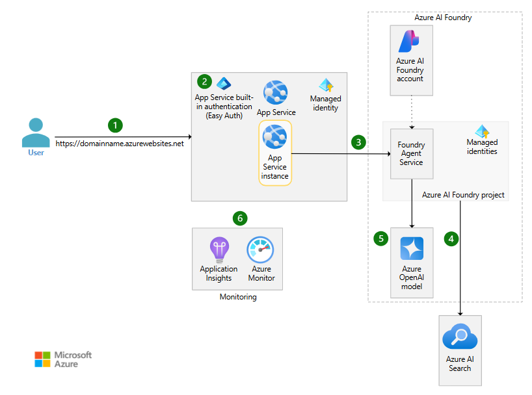This screenshot has width=532, height=395.
Task: Click the 'App Service built-in authentication (Easy Auth)' text
Action: pos(224,107)
